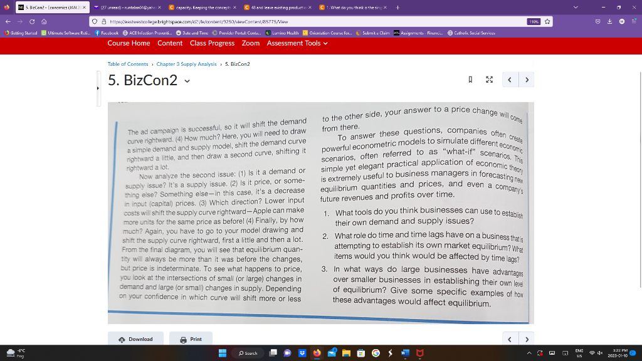
Task: Go to the browser home page
Action: (x=44, y=21)
